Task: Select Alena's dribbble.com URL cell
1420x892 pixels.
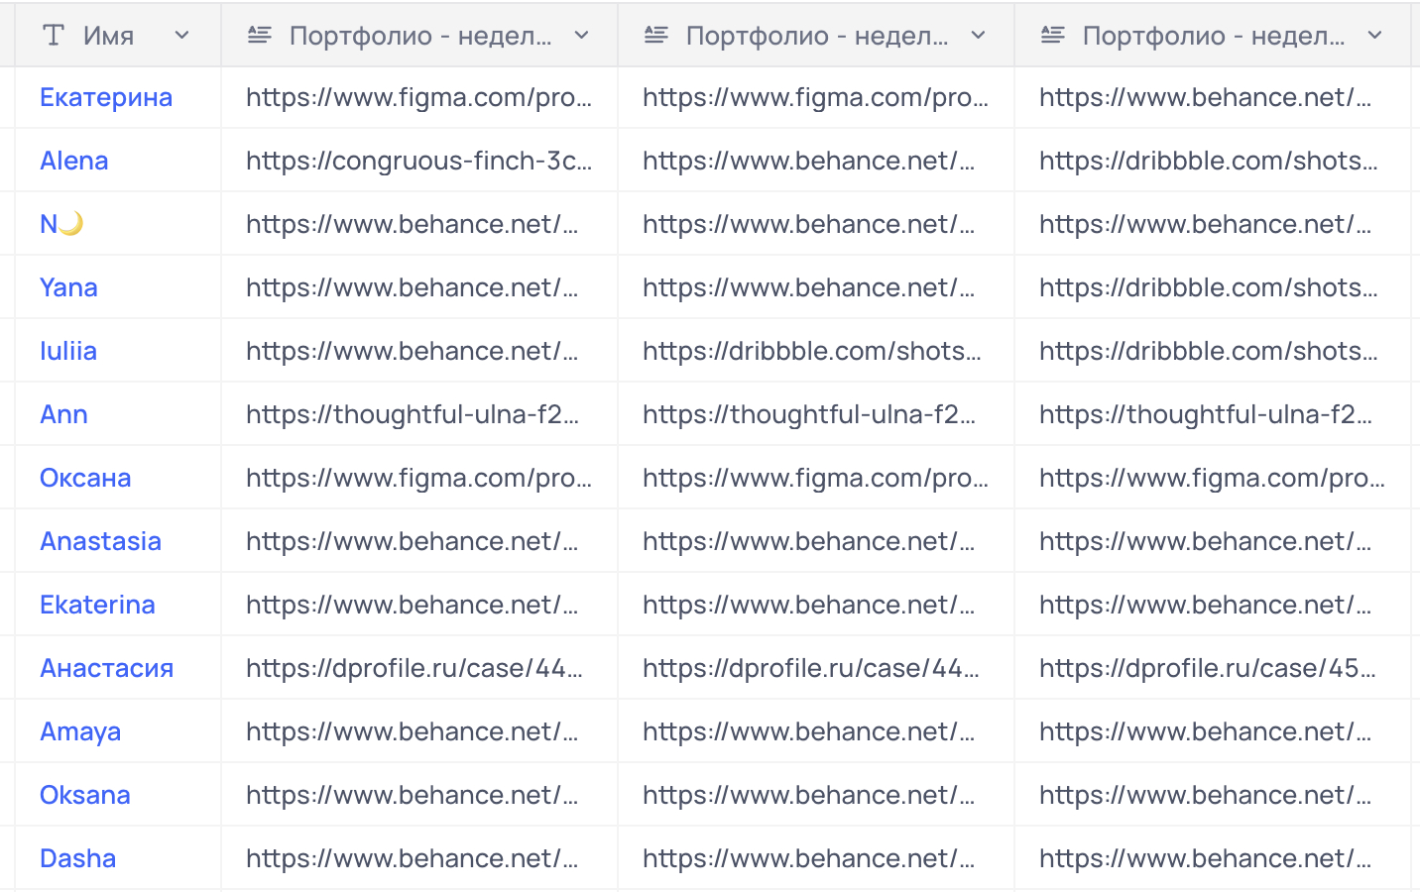Action: click(1213, 161)
